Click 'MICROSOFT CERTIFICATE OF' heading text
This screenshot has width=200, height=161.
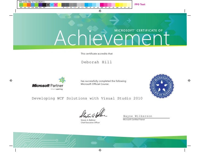click(x=138, y=30)
